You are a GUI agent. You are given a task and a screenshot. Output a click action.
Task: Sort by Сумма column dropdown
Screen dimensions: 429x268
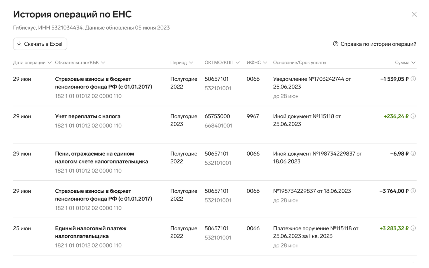pos(405,63)
